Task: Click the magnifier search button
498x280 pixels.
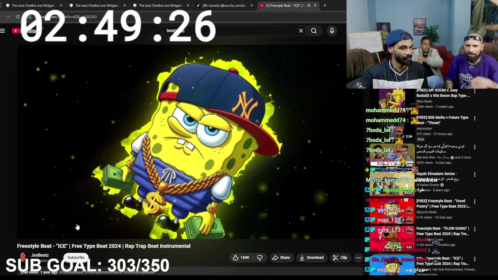Action: [314, 31]
